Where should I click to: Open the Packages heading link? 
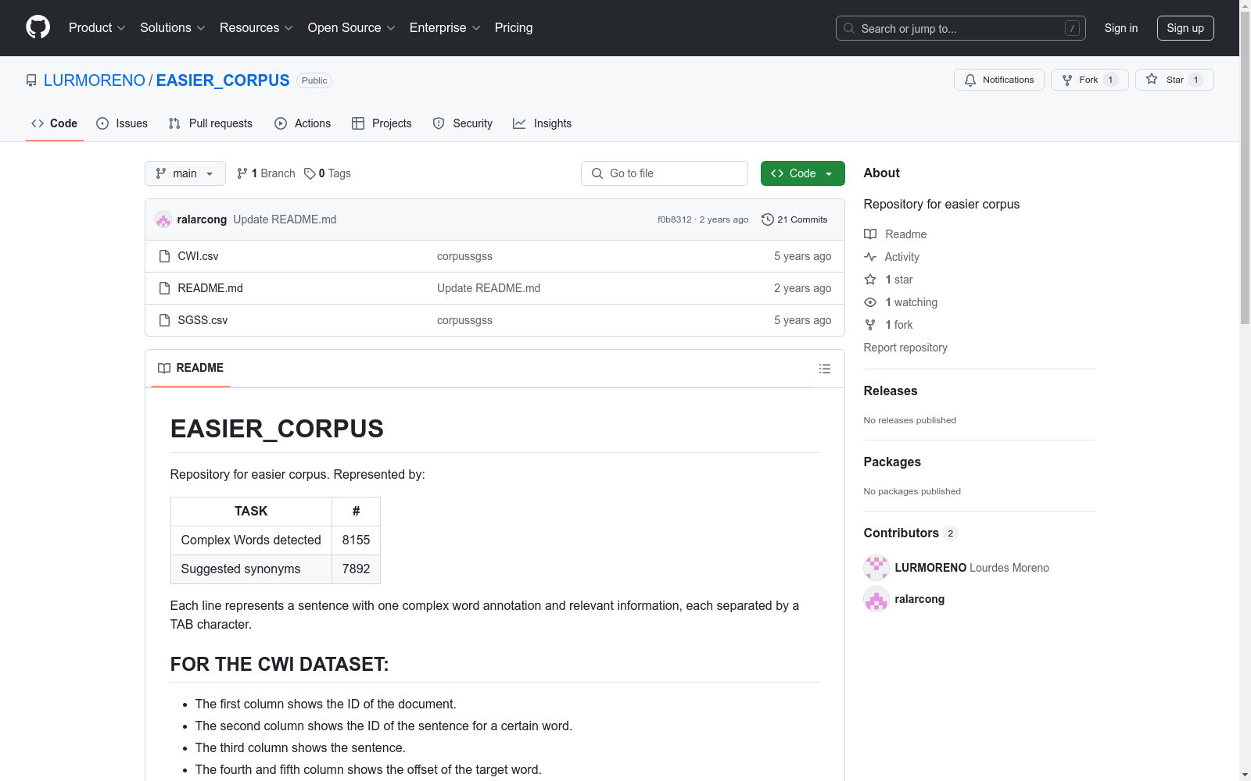point(892,462)
